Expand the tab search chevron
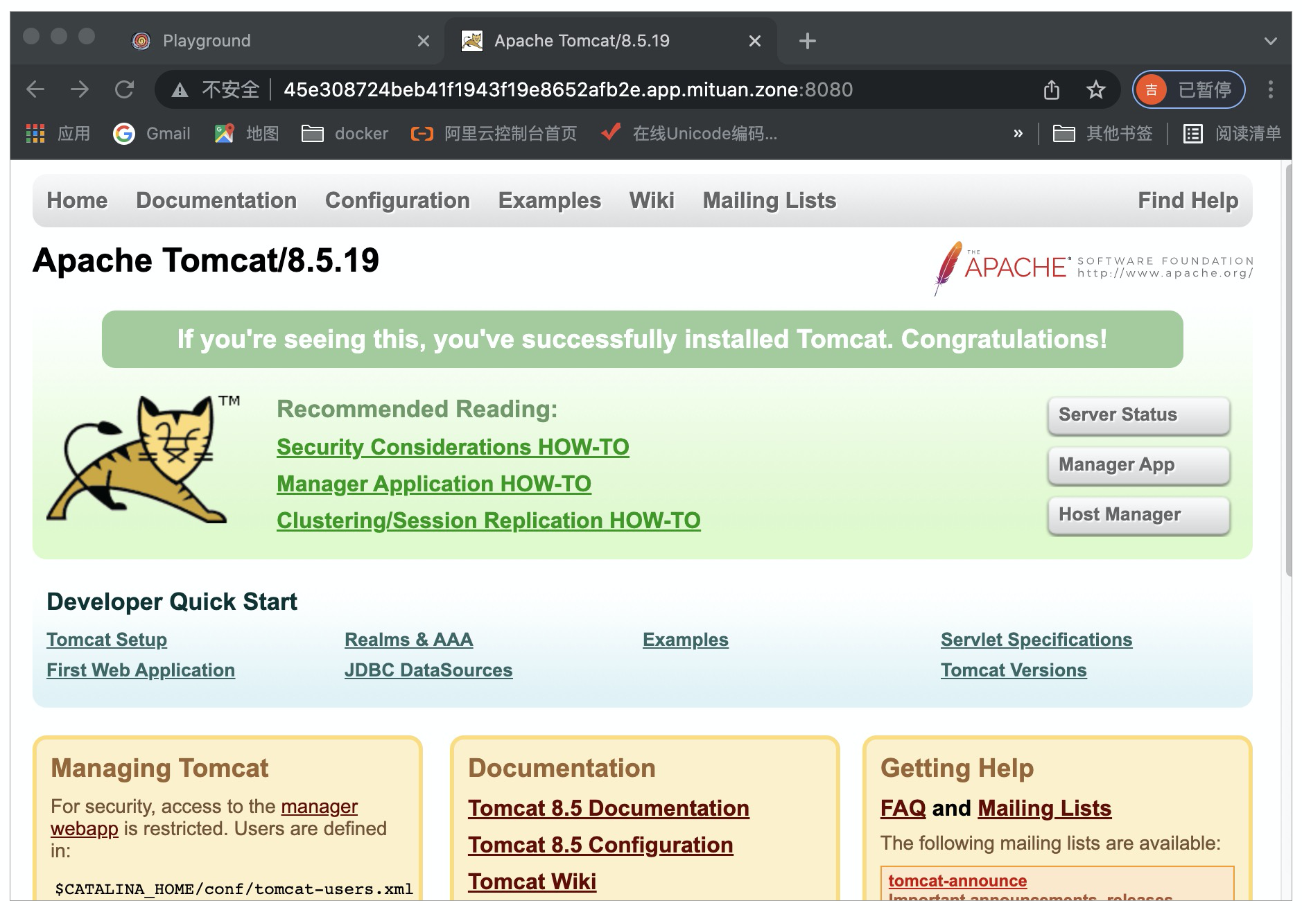 pyautogui.click(x=1270, y=41)
